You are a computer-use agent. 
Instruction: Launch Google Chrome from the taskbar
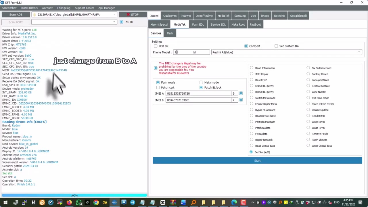(96, 203)
